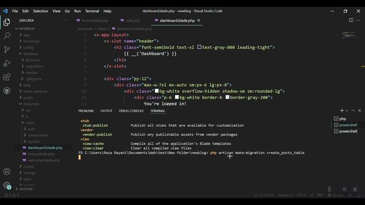Expand the config folder
The width and height of the screenshot is (365, 205).
pyautogui.click(x=29, y=48)
